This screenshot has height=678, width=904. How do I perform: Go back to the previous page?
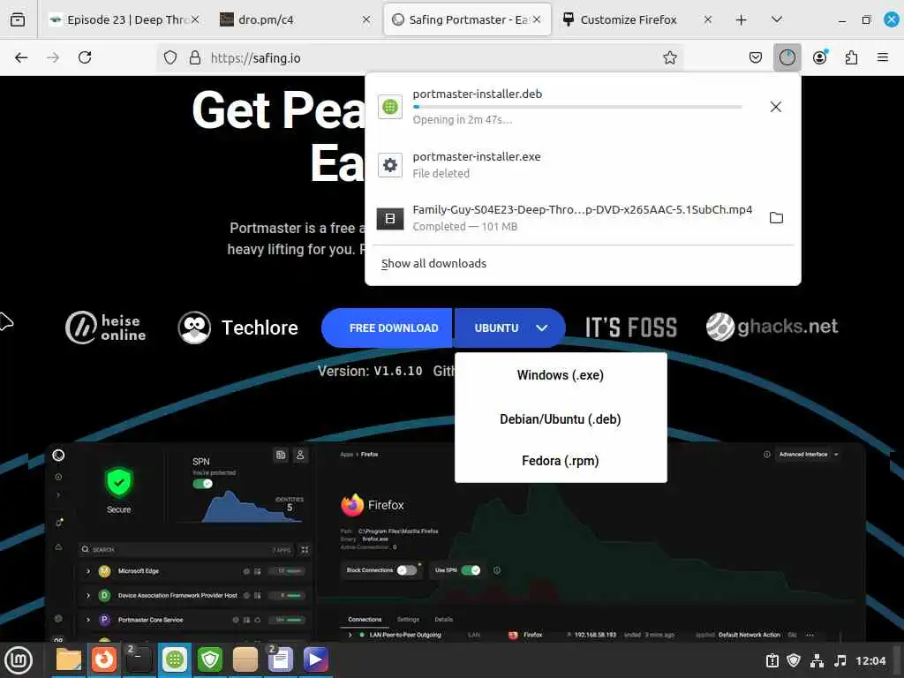[21, 57]
